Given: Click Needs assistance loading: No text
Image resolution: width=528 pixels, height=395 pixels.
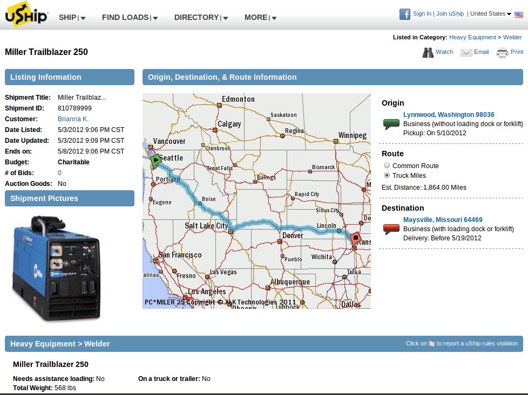Looking at the screenshot, I should pos(59,379).
